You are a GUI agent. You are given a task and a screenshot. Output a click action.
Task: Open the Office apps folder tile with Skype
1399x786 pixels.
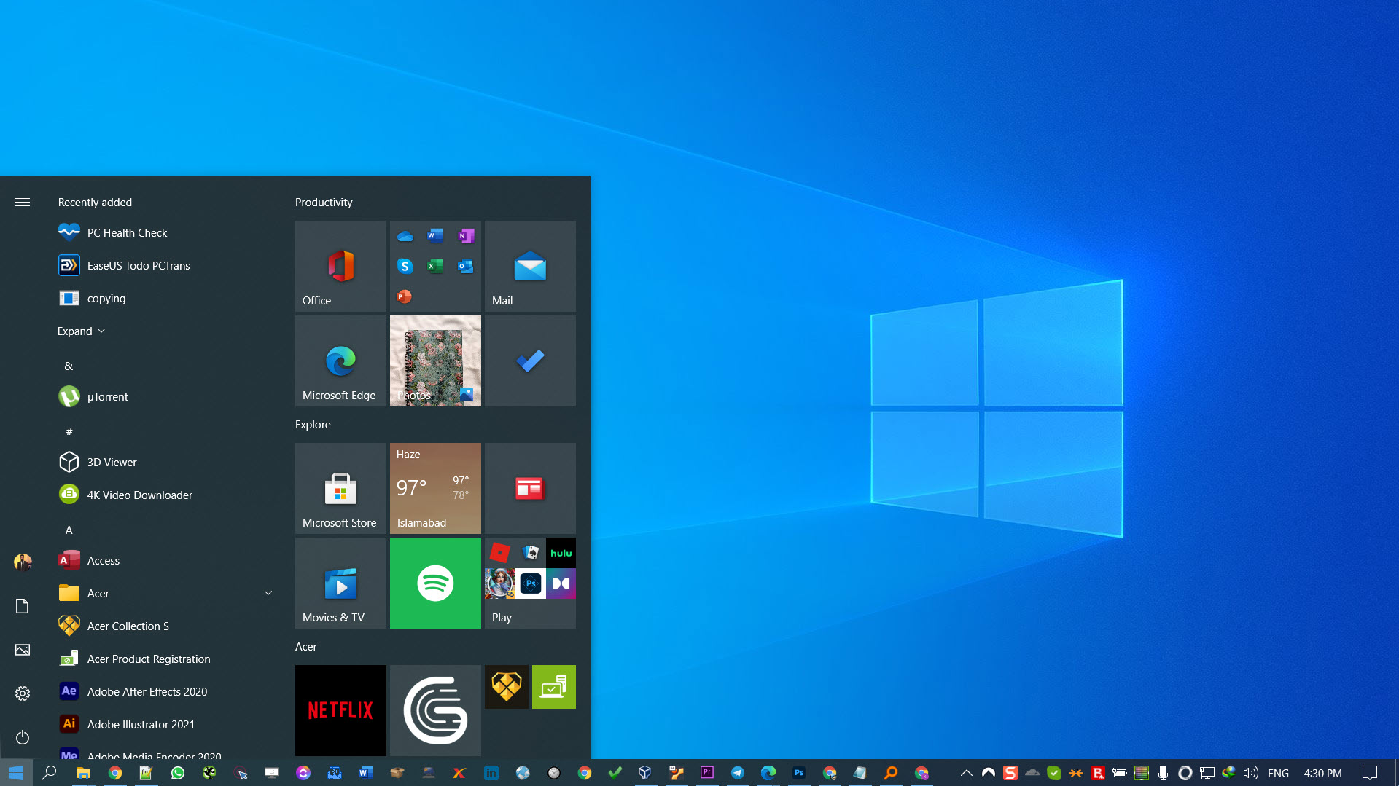[x=435, y=266]
